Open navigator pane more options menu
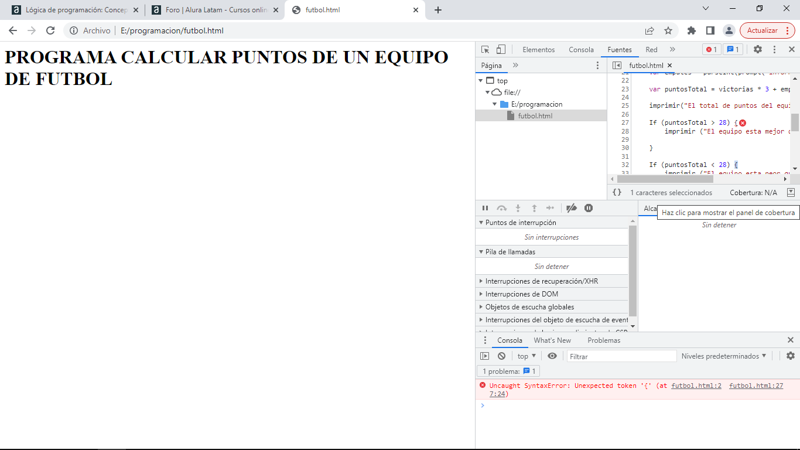The image size is (800, 450). coord(597,66)
